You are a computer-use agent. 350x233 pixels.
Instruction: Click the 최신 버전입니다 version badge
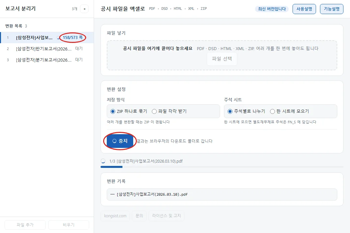point(272,9)
